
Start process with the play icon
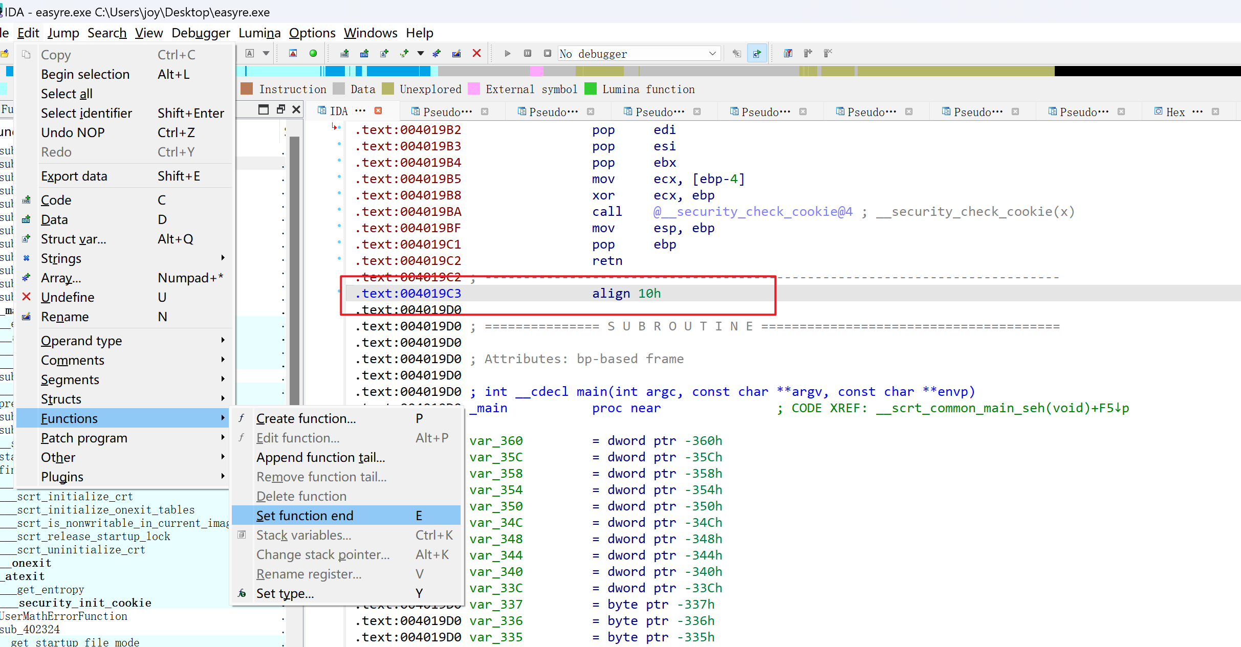coord(507,53)
